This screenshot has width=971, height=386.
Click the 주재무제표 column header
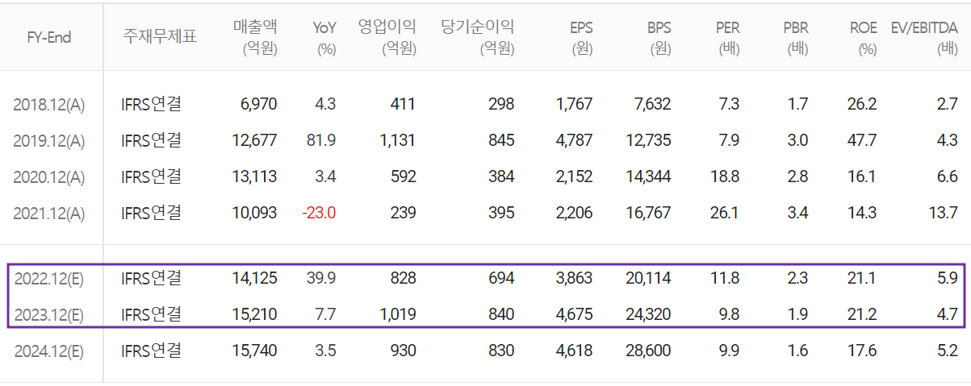click(160, 37)
